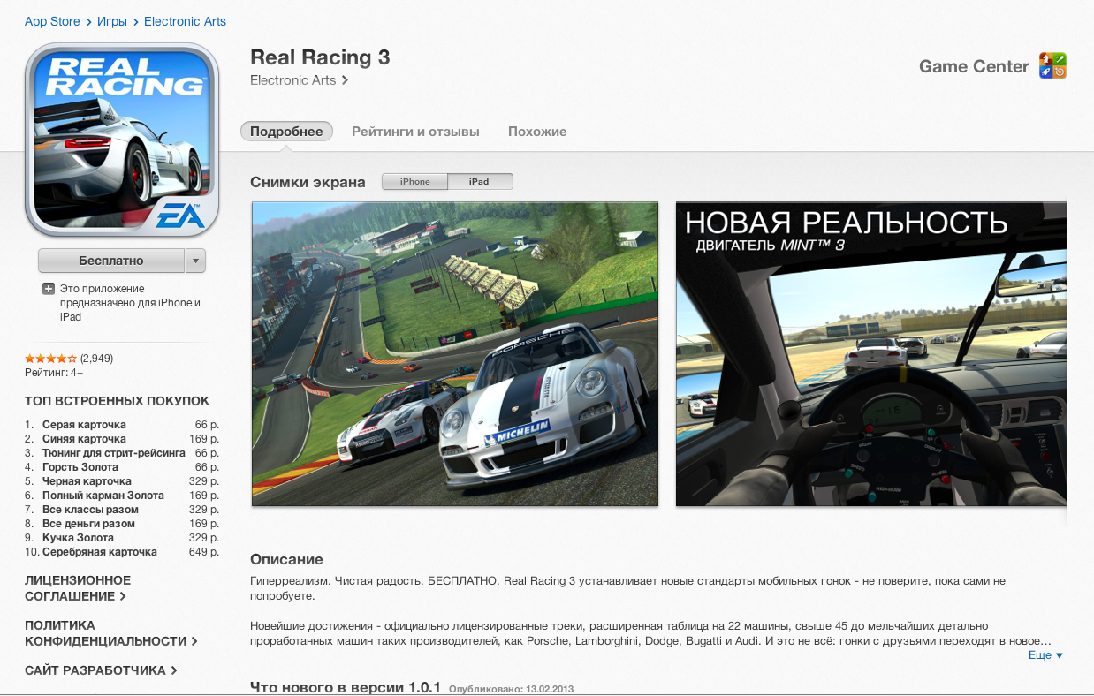Screen dimensions: 1094x696
Task: Open Electronic Arts breadcrumb link
Action: (185, 21)
